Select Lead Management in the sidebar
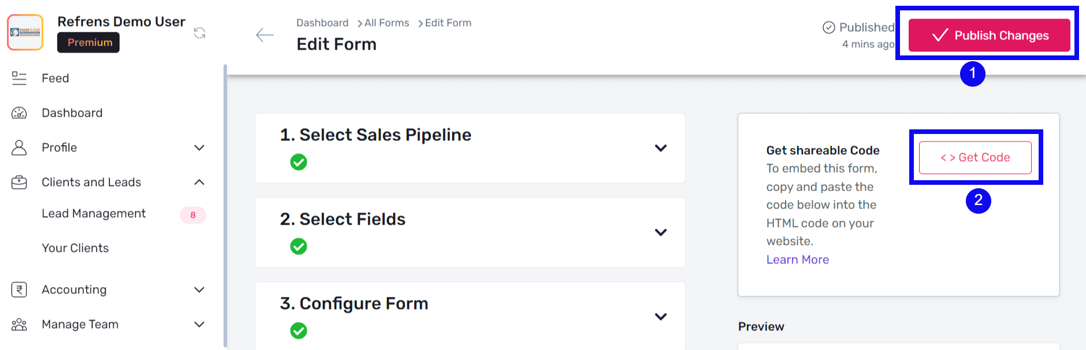Image resolution: width=1086 pixels, height=350 pixels. click(x=93, y=213)
